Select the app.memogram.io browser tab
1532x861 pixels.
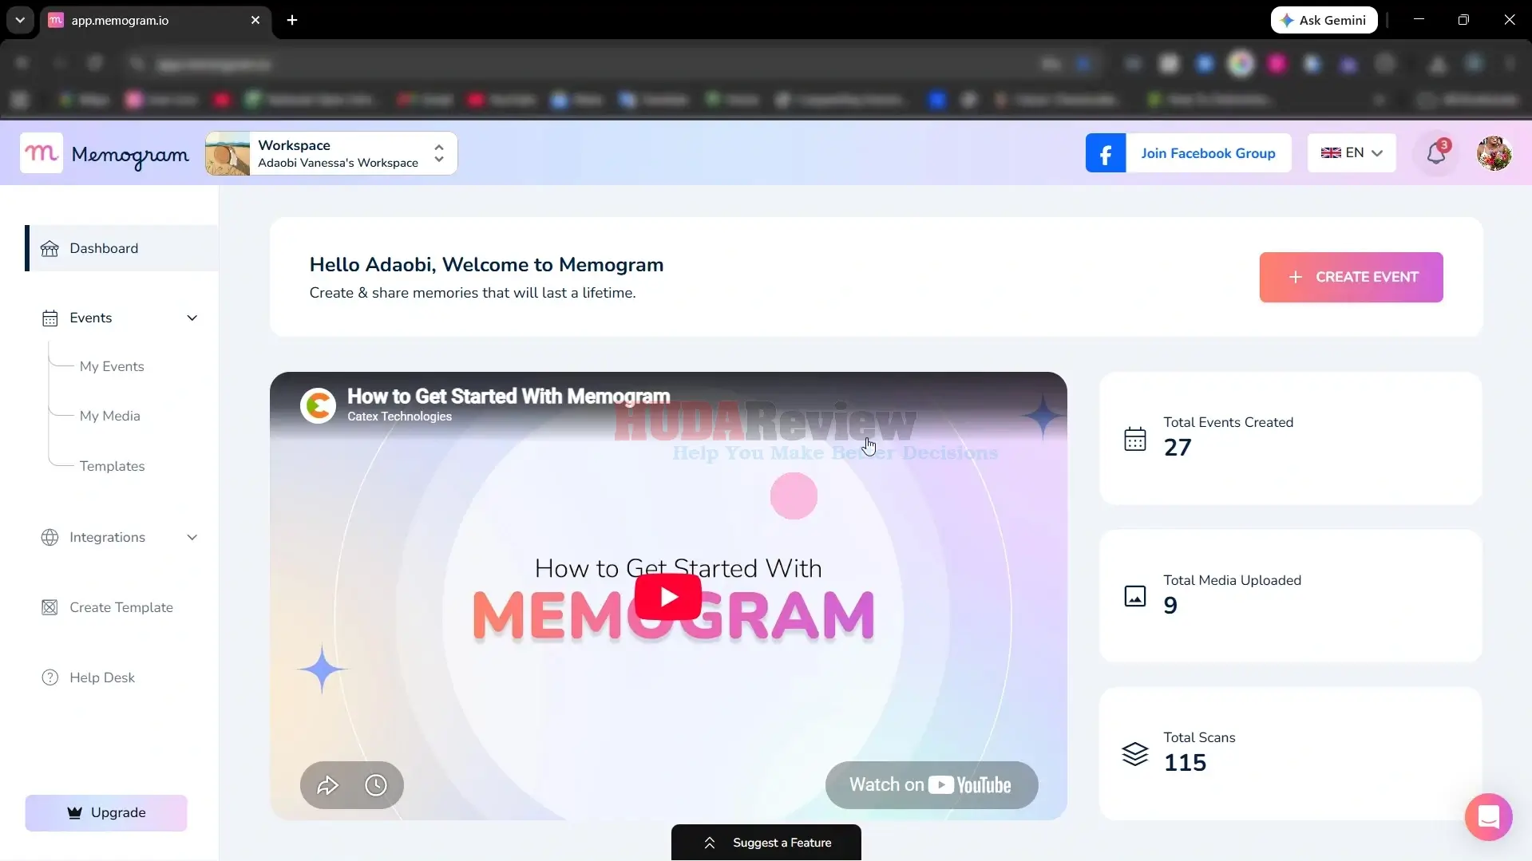(155, 20)
